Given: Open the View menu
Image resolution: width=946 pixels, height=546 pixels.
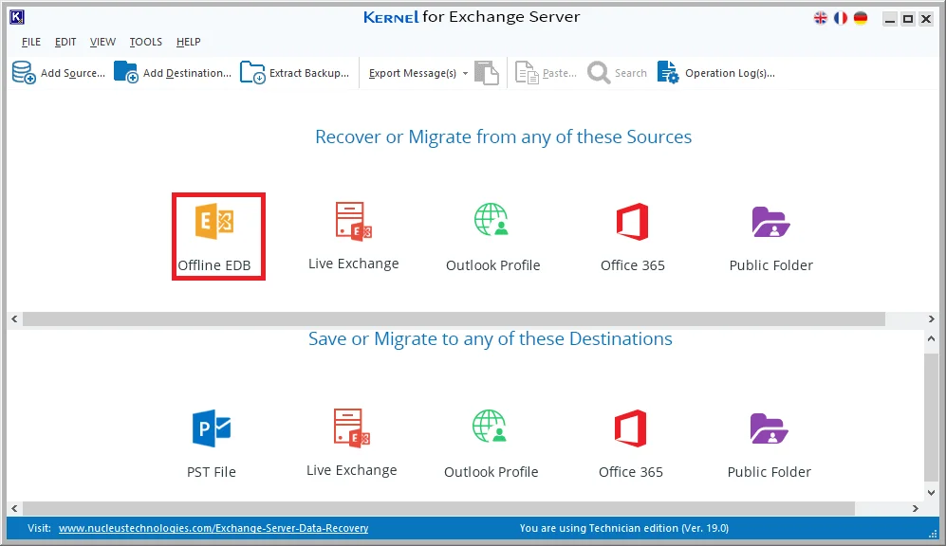Looking at the screenshot, I should 102,42.
